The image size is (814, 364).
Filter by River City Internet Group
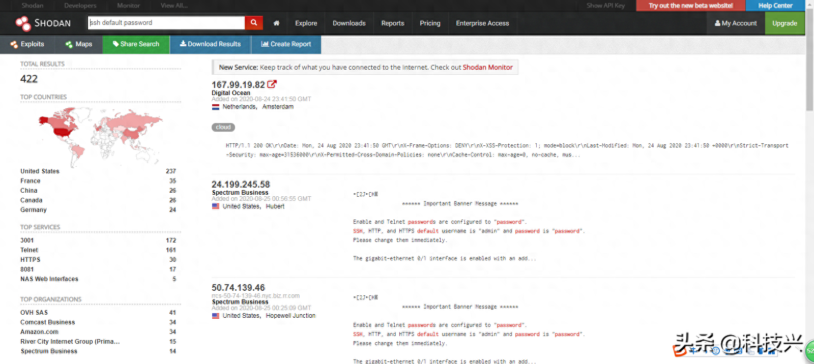(70, 342)
